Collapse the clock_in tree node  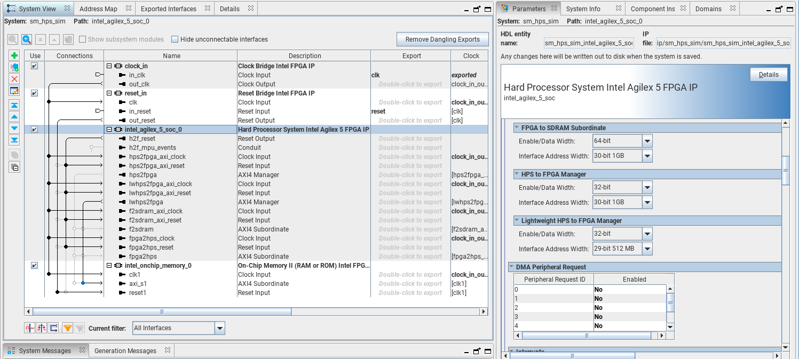point(109,66)
